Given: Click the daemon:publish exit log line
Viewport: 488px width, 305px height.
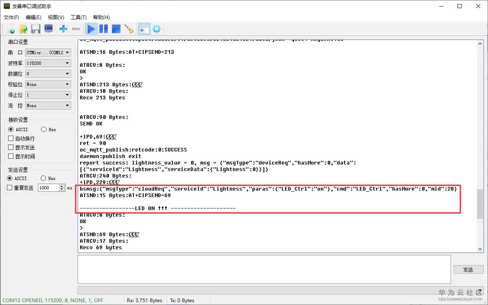Looking at the screenshot, I should 111,156.
